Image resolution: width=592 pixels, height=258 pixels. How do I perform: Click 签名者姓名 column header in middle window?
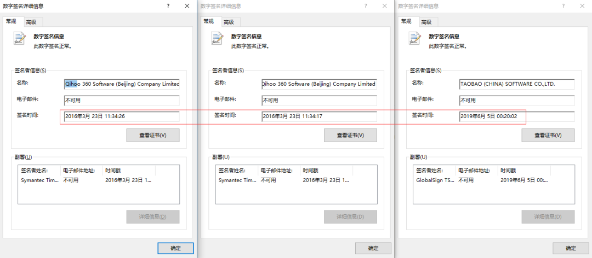coord(237,171)
